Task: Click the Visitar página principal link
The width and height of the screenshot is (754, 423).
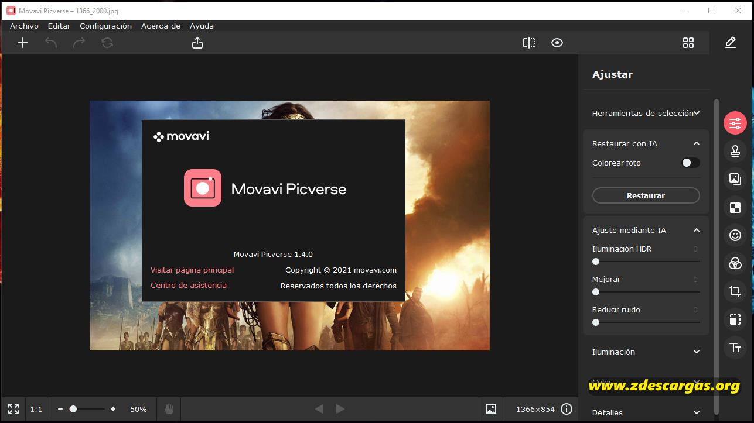Action: pyautogui.click(x=192, y=270)
